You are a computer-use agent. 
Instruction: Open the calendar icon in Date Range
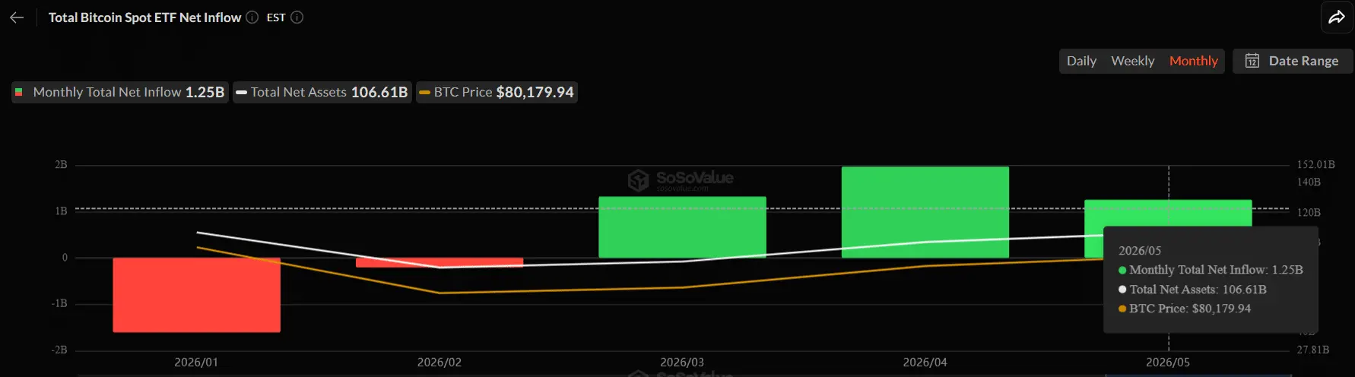(x=1252, y=61)
